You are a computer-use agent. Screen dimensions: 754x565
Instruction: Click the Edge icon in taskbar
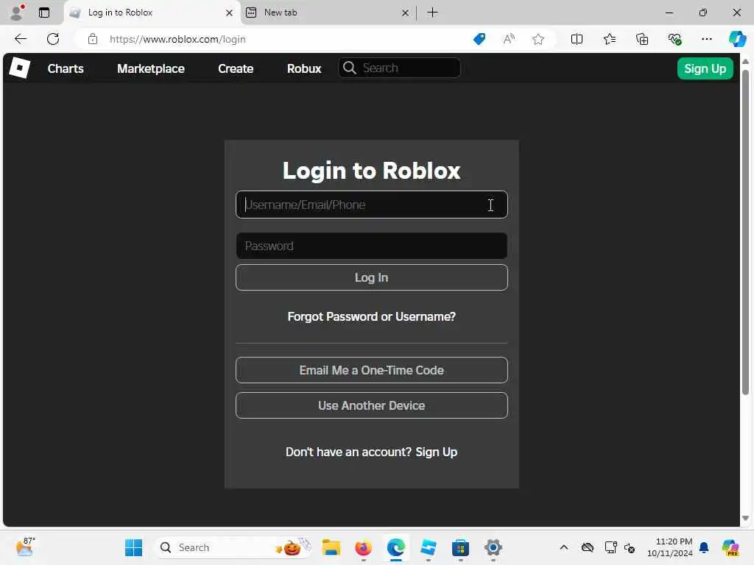click(x=395, y=547)
